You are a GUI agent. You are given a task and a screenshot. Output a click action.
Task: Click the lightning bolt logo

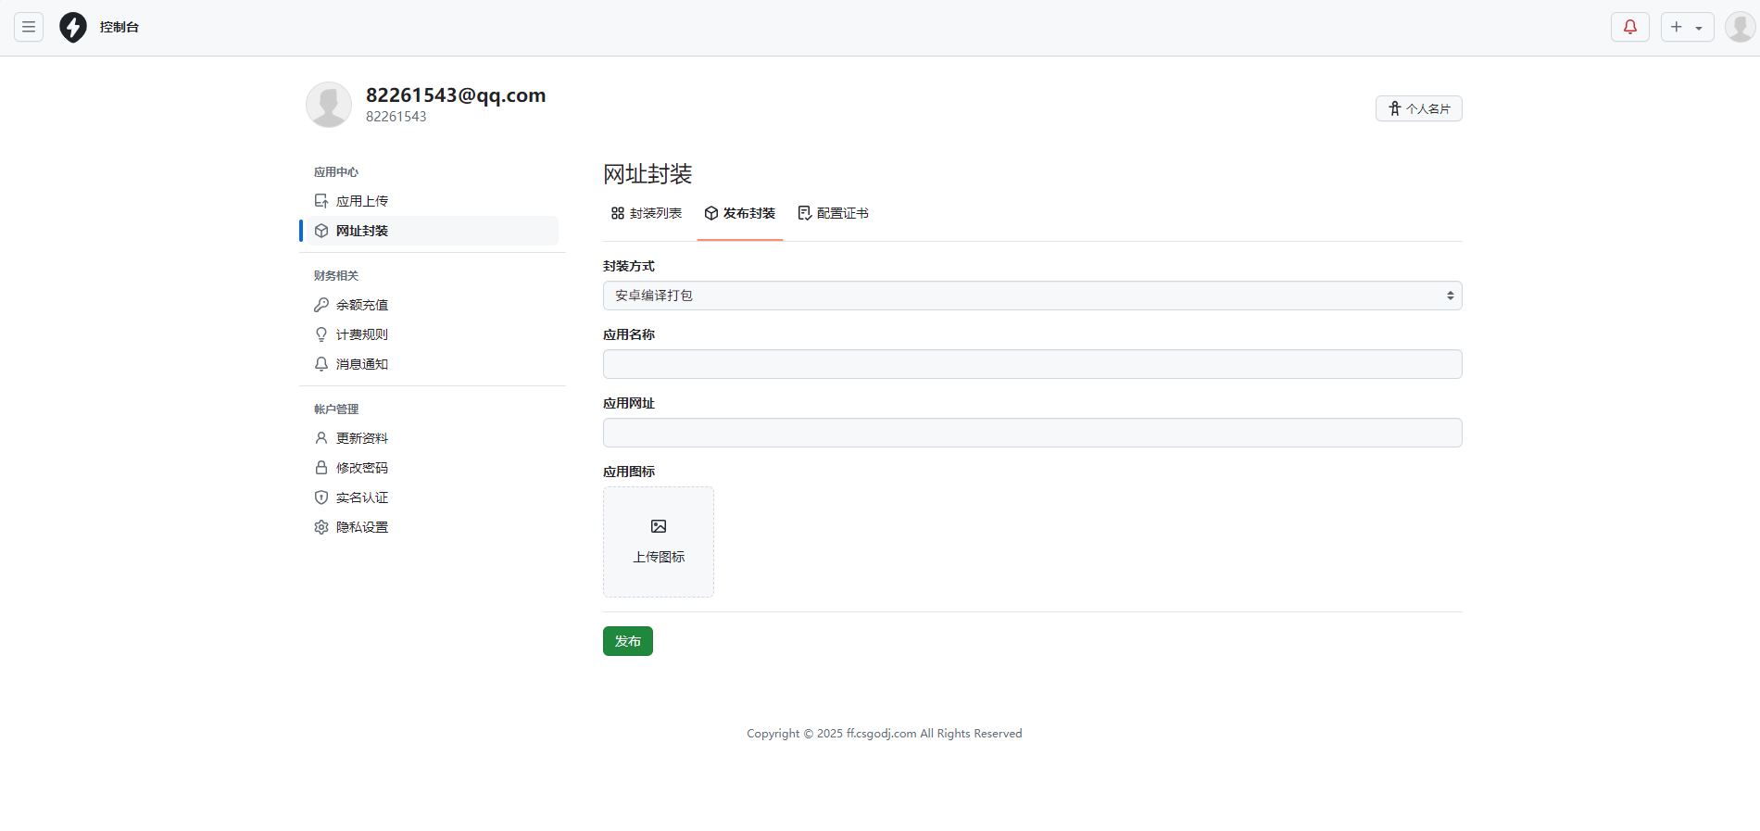click(x=73, y=27)
